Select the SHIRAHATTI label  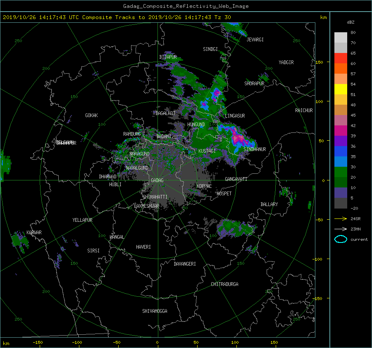[155, 197]
